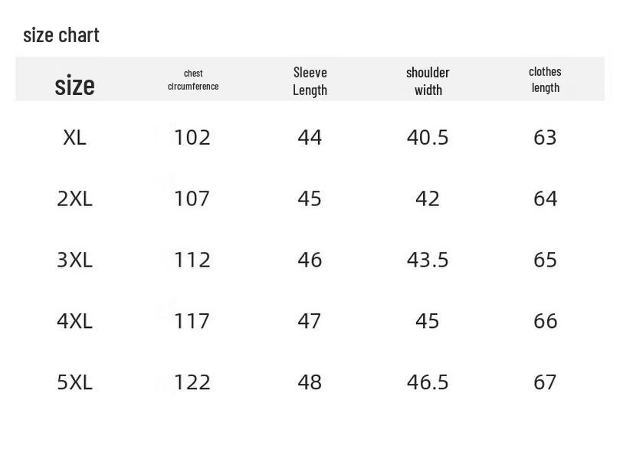Click the sleeve length value 44
The height and width of the screenshot is (465, 620).
tap(310, 138)
